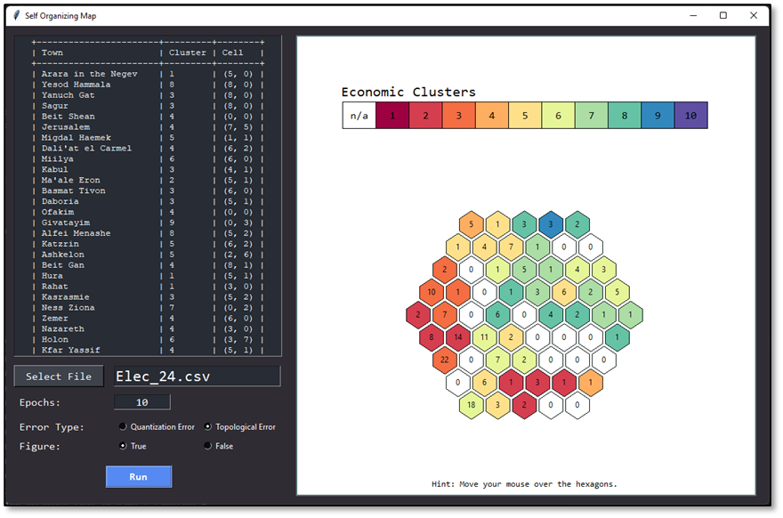Click the red hexagon labeled 8
The width and height of the screenshot is (783, 518).
[432, 337]
